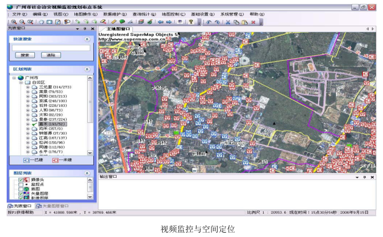Image resolution: width=383 pixels, height=237 pixels.
Task: Open the 列表窗口 panel dropdown arrow
Action: coord(77,29)
